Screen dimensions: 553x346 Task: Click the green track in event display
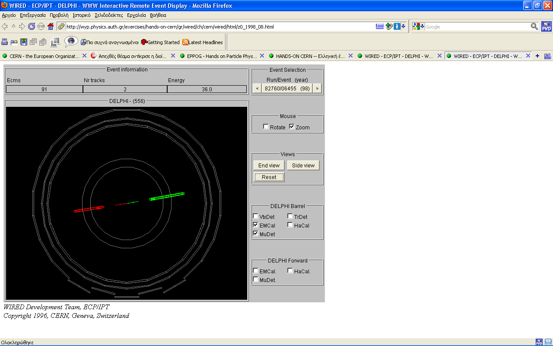167,196
